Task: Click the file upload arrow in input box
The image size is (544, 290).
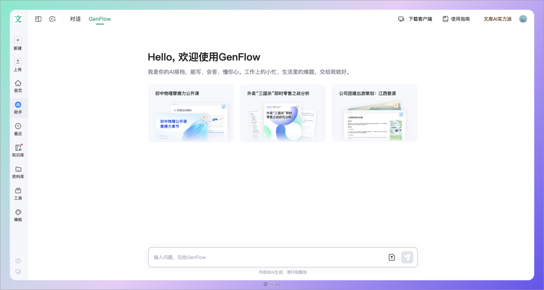Action: 391,257
